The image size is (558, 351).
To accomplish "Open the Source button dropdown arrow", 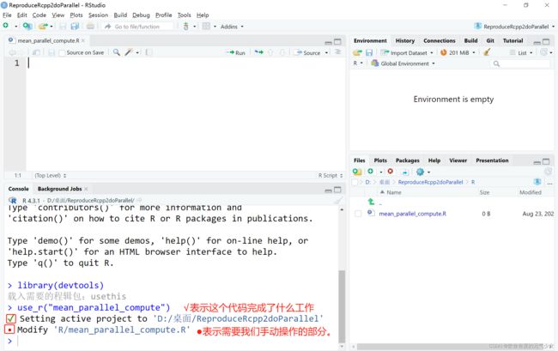I will [x=326, y=52].
